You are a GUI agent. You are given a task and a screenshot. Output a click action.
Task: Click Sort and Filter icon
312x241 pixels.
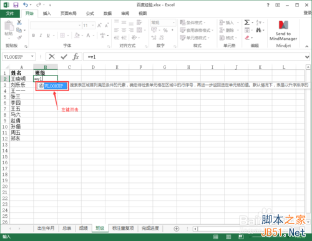click(x=258, y=22)
